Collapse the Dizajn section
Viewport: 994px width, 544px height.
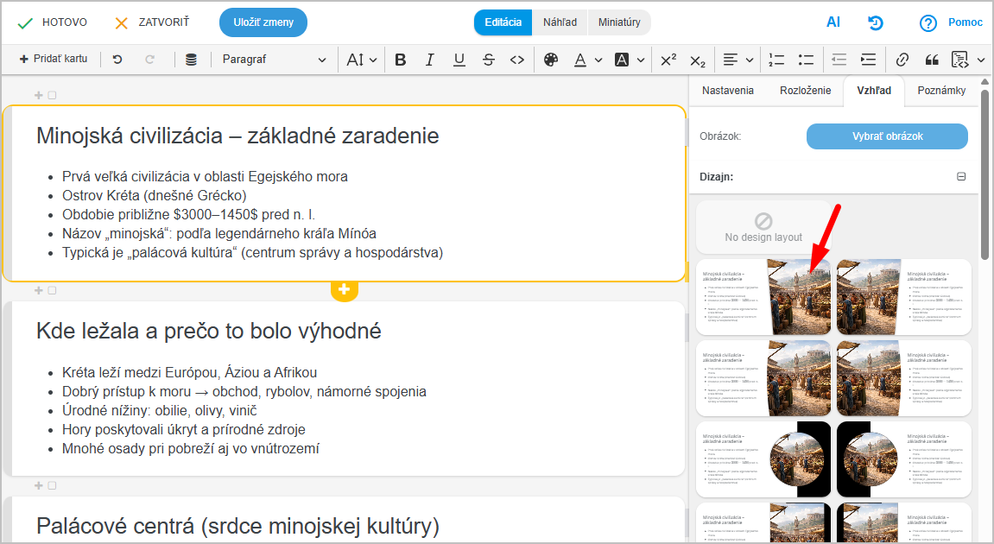tap(961, 177)
